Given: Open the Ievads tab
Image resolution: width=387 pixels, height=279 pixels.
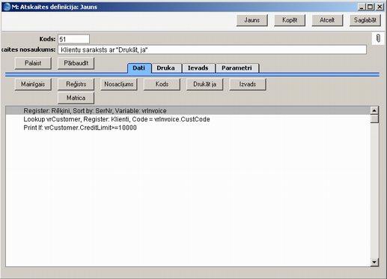Looking at the screenshot, I should point(198,68).
